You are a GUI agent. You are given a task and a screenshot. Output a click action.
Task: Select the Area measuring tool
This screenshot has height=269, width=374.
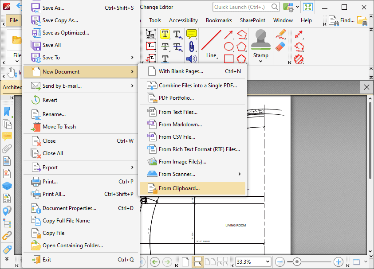click(299, 59)
